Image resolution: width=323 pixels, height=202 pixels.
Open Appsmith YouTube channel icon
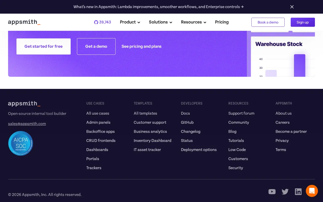272,192
